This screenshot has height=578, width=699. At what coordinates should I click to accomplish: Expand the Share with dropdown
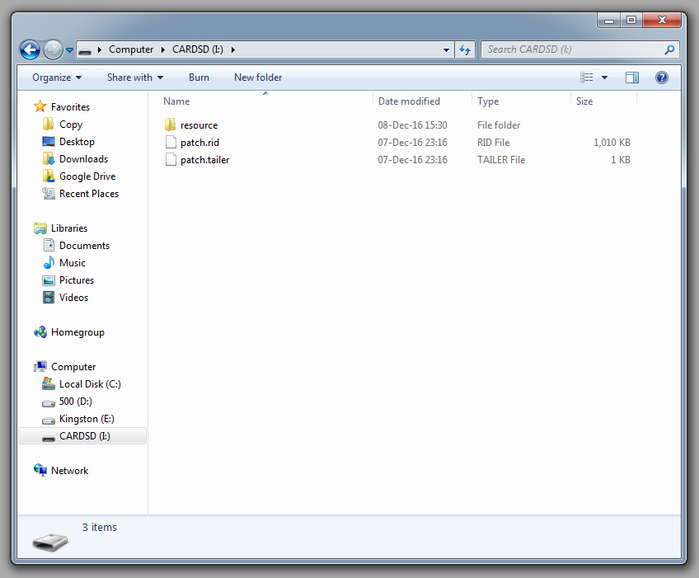point(134,78)
